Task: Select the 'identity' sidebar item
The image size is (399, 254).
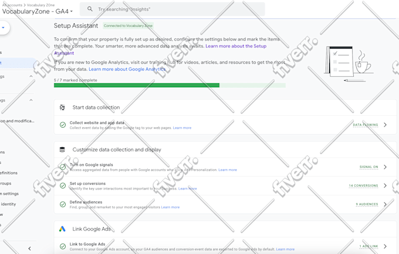Action: (x=8, y=204)
